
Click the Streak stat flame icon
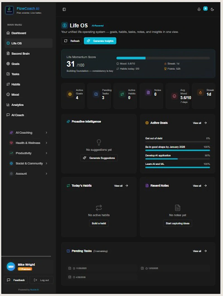(200, 92)
